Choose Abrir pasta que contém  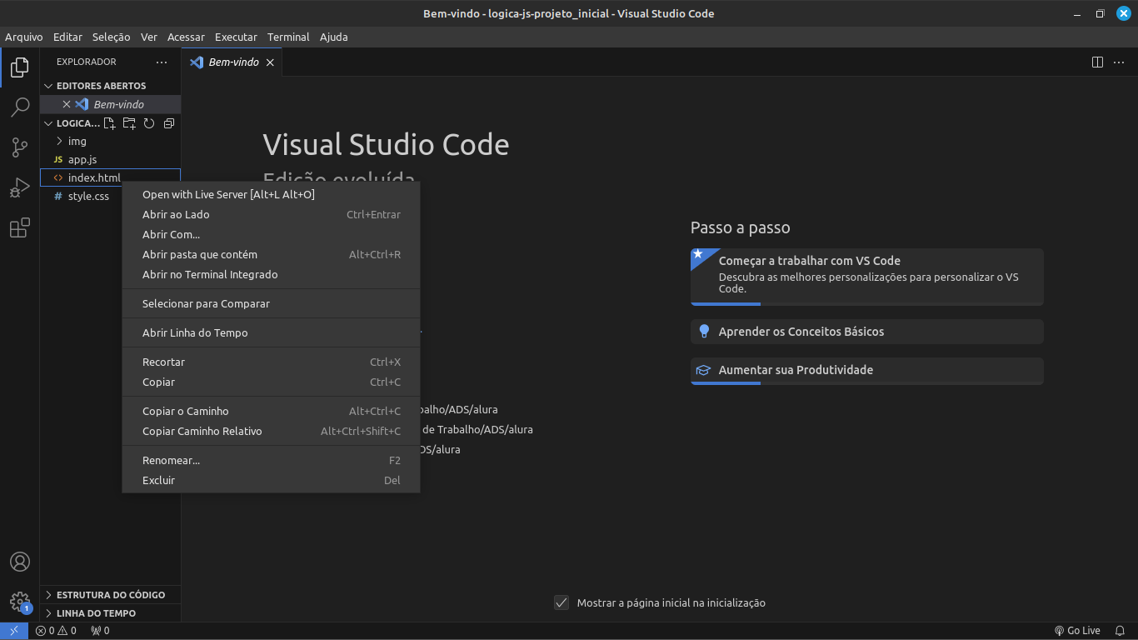[x=271, y=255]
